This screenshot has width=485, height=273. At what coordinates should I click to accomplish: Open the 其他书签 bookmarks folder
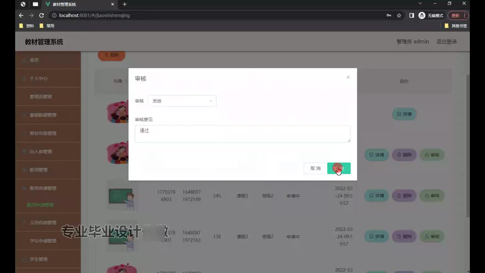point(456,26)
